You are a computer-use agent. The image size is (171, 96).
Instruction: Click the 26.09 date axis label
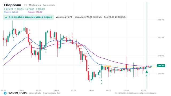pos(109,90)
